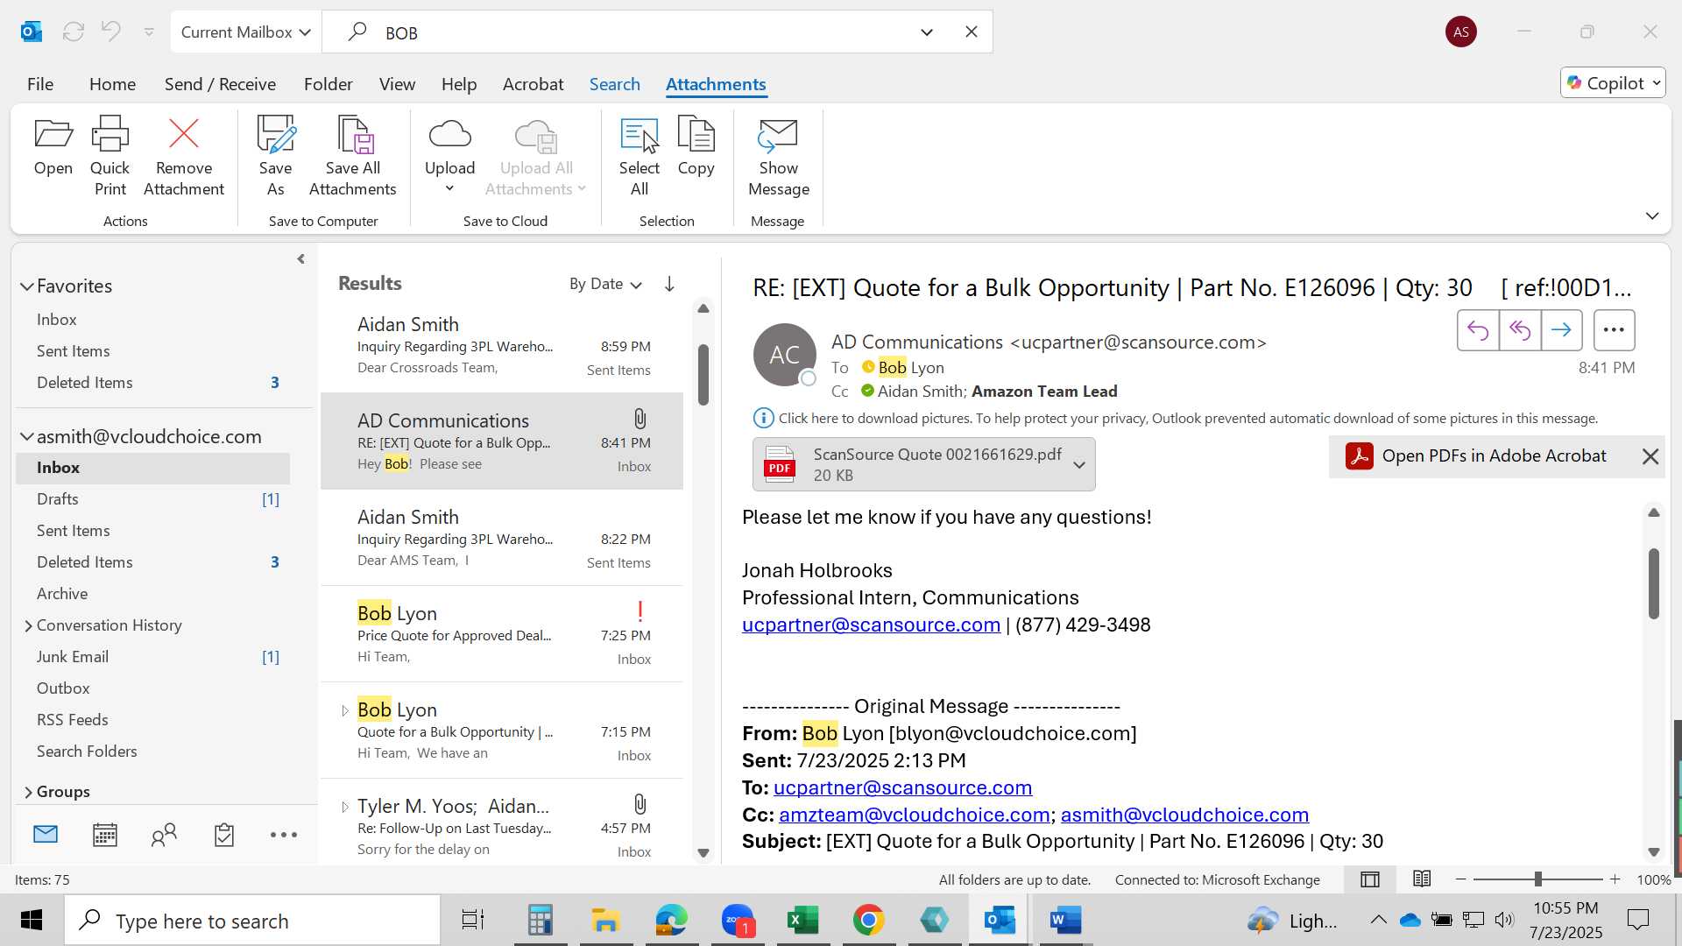Image resolution: width=1682 pixels, height=946 pixels.
Task: Open ScanSource Quote PDF attachment dropdown arrow
Action: click(x=1079, y=465)
